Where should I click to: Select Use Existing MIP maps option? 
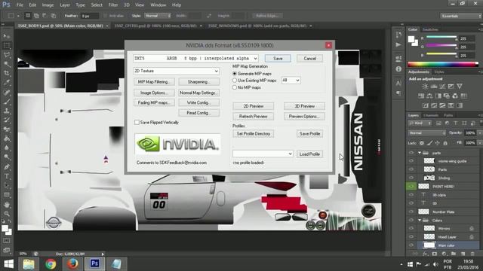[x=235, y=81]
